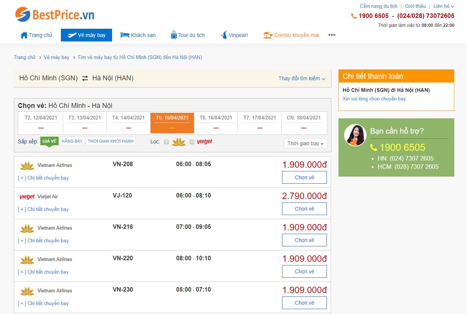Select date tab CN, 18/04/2021
467x314 pixels.
click(x=304, y=123)
